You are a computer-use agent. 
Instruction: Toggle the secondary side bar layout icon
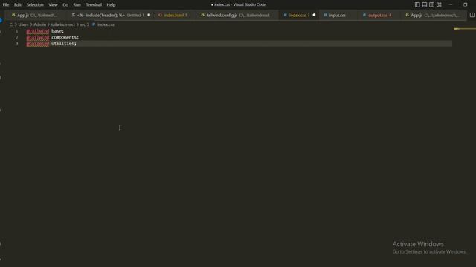click(x=431, y=5)
